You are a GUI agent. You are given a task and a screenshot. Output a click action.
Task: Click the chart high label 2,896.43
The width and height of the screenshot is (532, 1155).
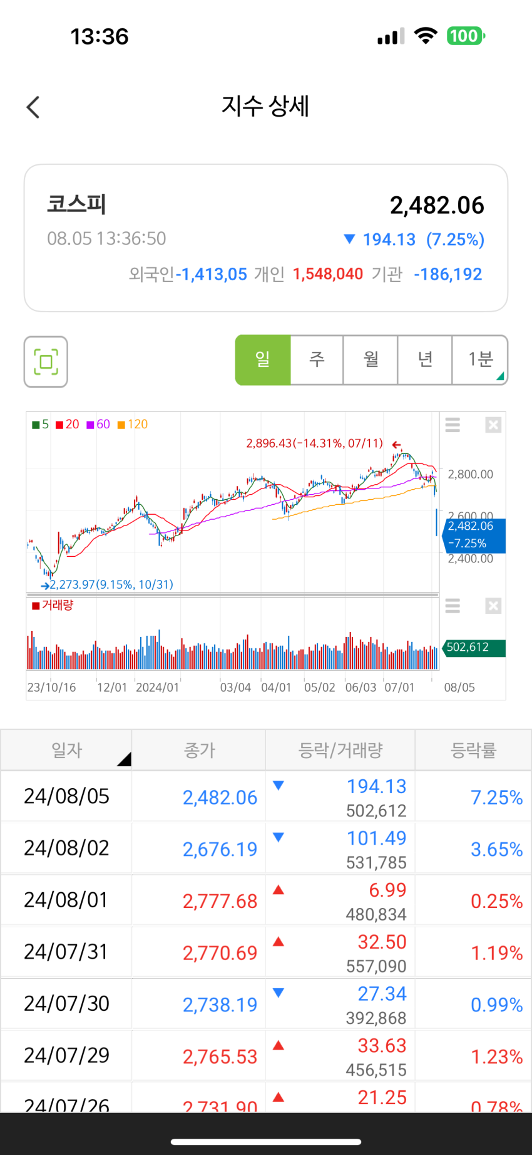(314, 443)
